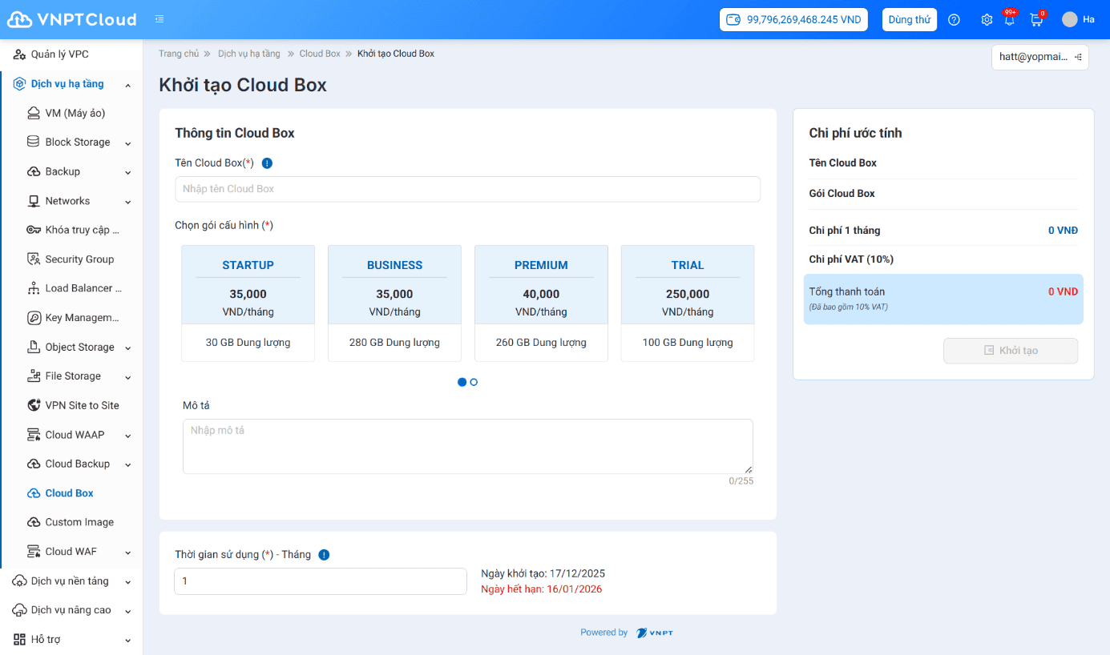Click the Tên Cloud Box input field
Viewport: 1110px width, 655px height.
(x=467, y=189)
